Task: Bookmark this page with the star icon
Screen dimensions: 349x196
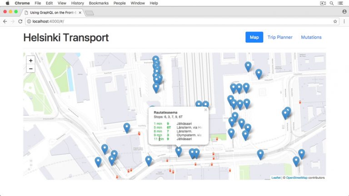Action: (x=335, y=21)
